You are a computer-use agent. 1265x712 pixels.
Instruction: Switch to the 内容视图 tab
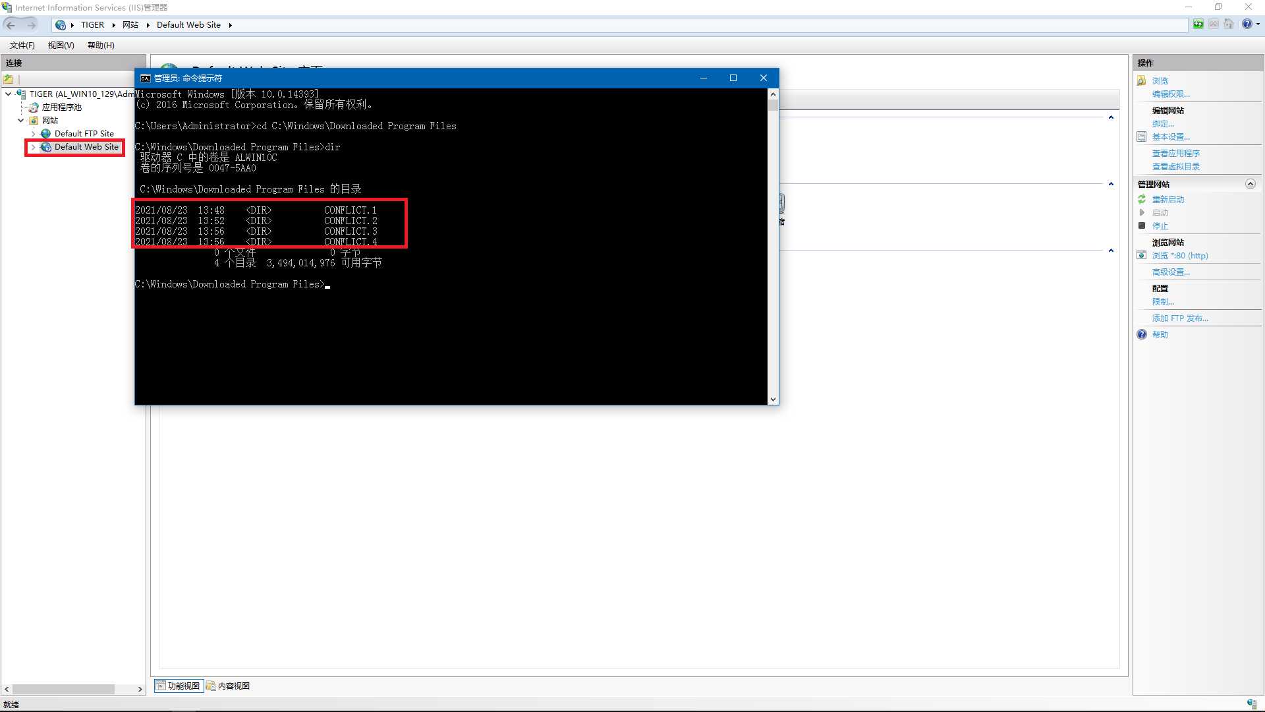228,686
